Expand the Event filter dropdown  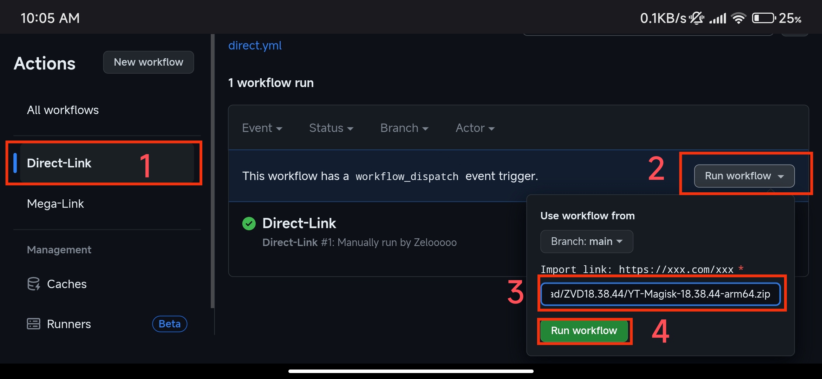tap(262, 128)
